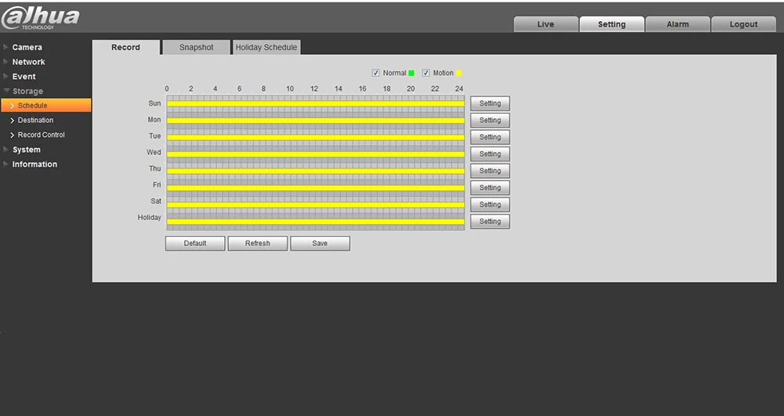Expand the Network section
The height and width of the screenshot is (416, 784).
[28, 62]
